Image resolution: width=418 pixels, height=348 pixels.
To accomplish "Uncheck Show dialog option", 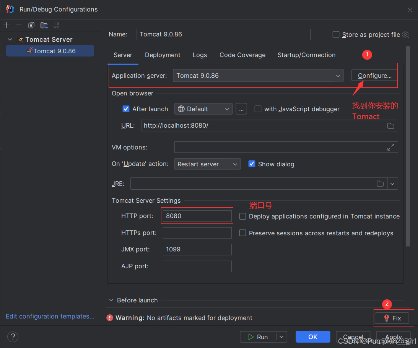I will (x=252, y=164).
